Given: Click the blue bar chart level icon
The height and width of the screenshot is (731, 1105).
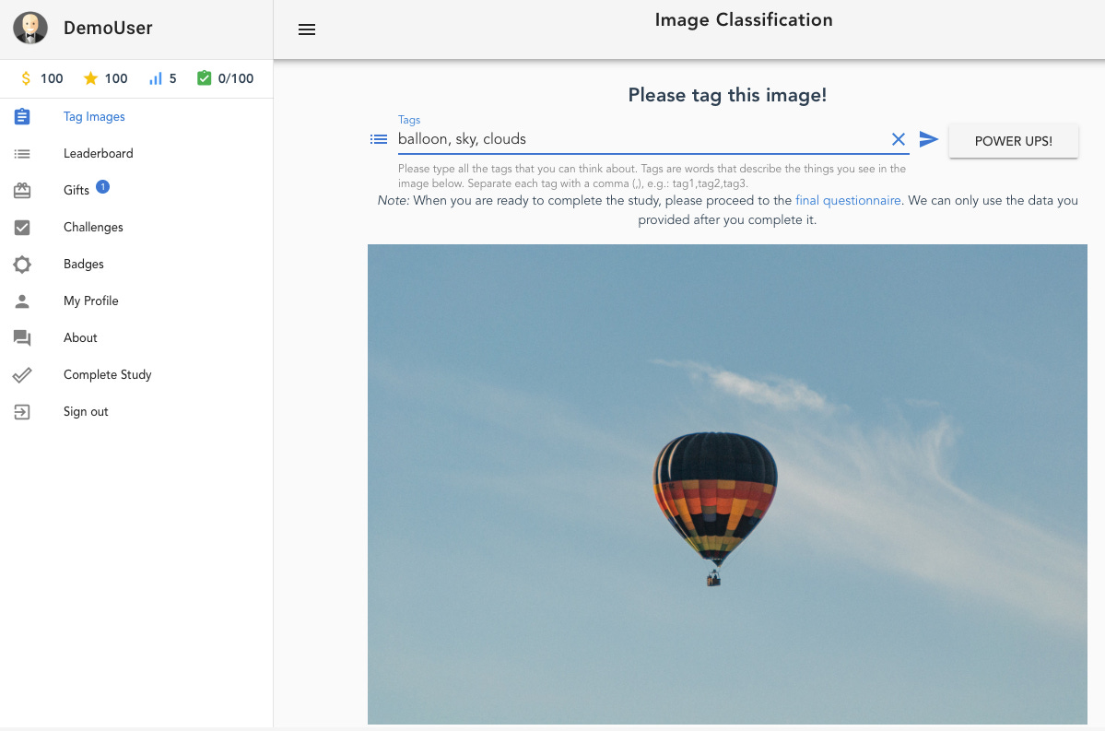Looking at the screenshot, I should click(156, 78).
